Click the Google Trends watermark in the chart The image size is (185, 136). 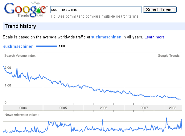pyautogui.click(x=168, y=56)
